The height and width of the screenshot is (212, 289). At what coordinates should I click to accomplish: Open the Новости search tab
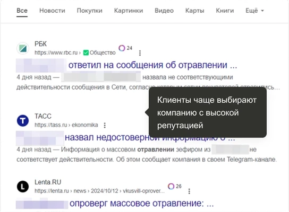point(52,11)
